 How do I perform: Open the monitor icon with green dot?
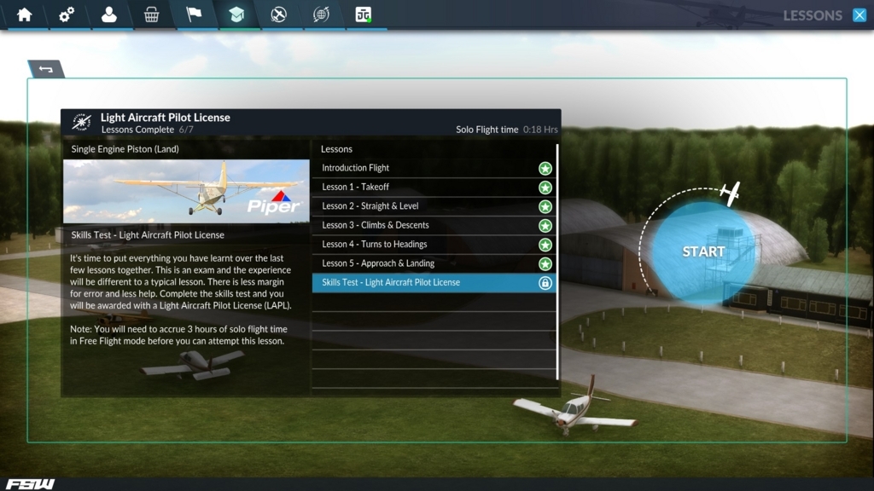pos(364,14)
